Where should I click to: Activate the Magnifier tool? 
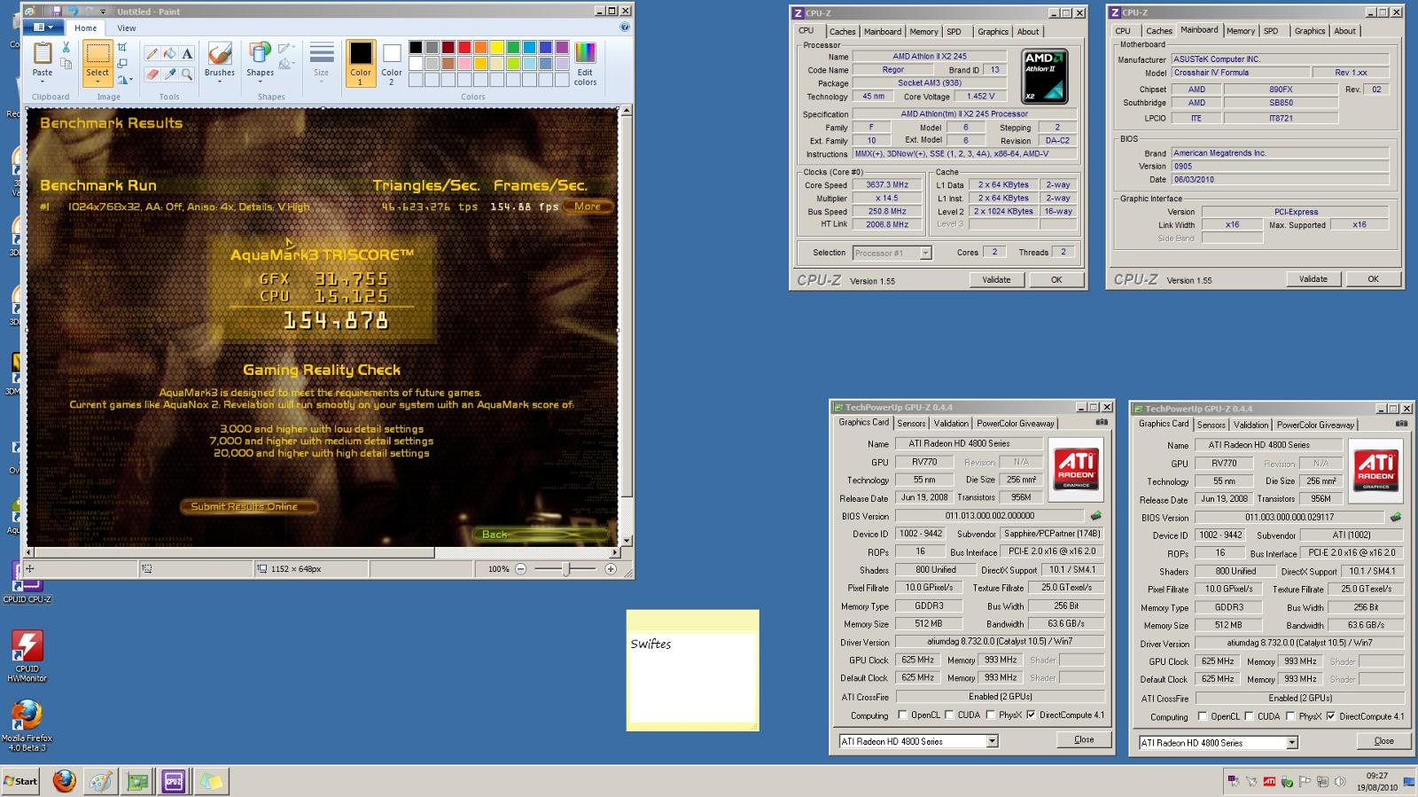pyautogui.click(x=187, y=74)
